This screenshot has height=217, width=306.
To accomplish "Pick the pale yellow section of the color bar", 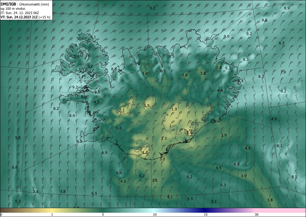I will (x=52, y=210).
